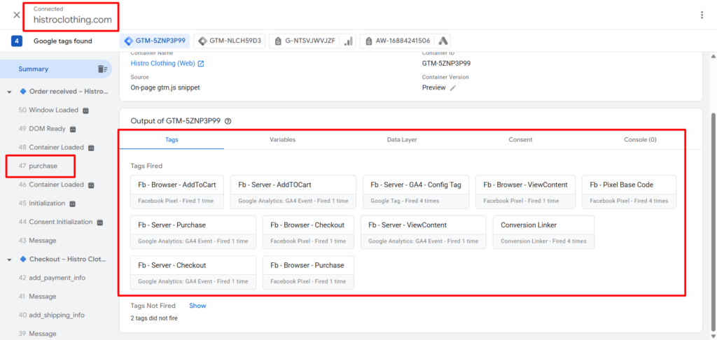Screen dimensions: 717x340
Task: Click the pencil icon next to Preview
Action: (x=453, y=88)
